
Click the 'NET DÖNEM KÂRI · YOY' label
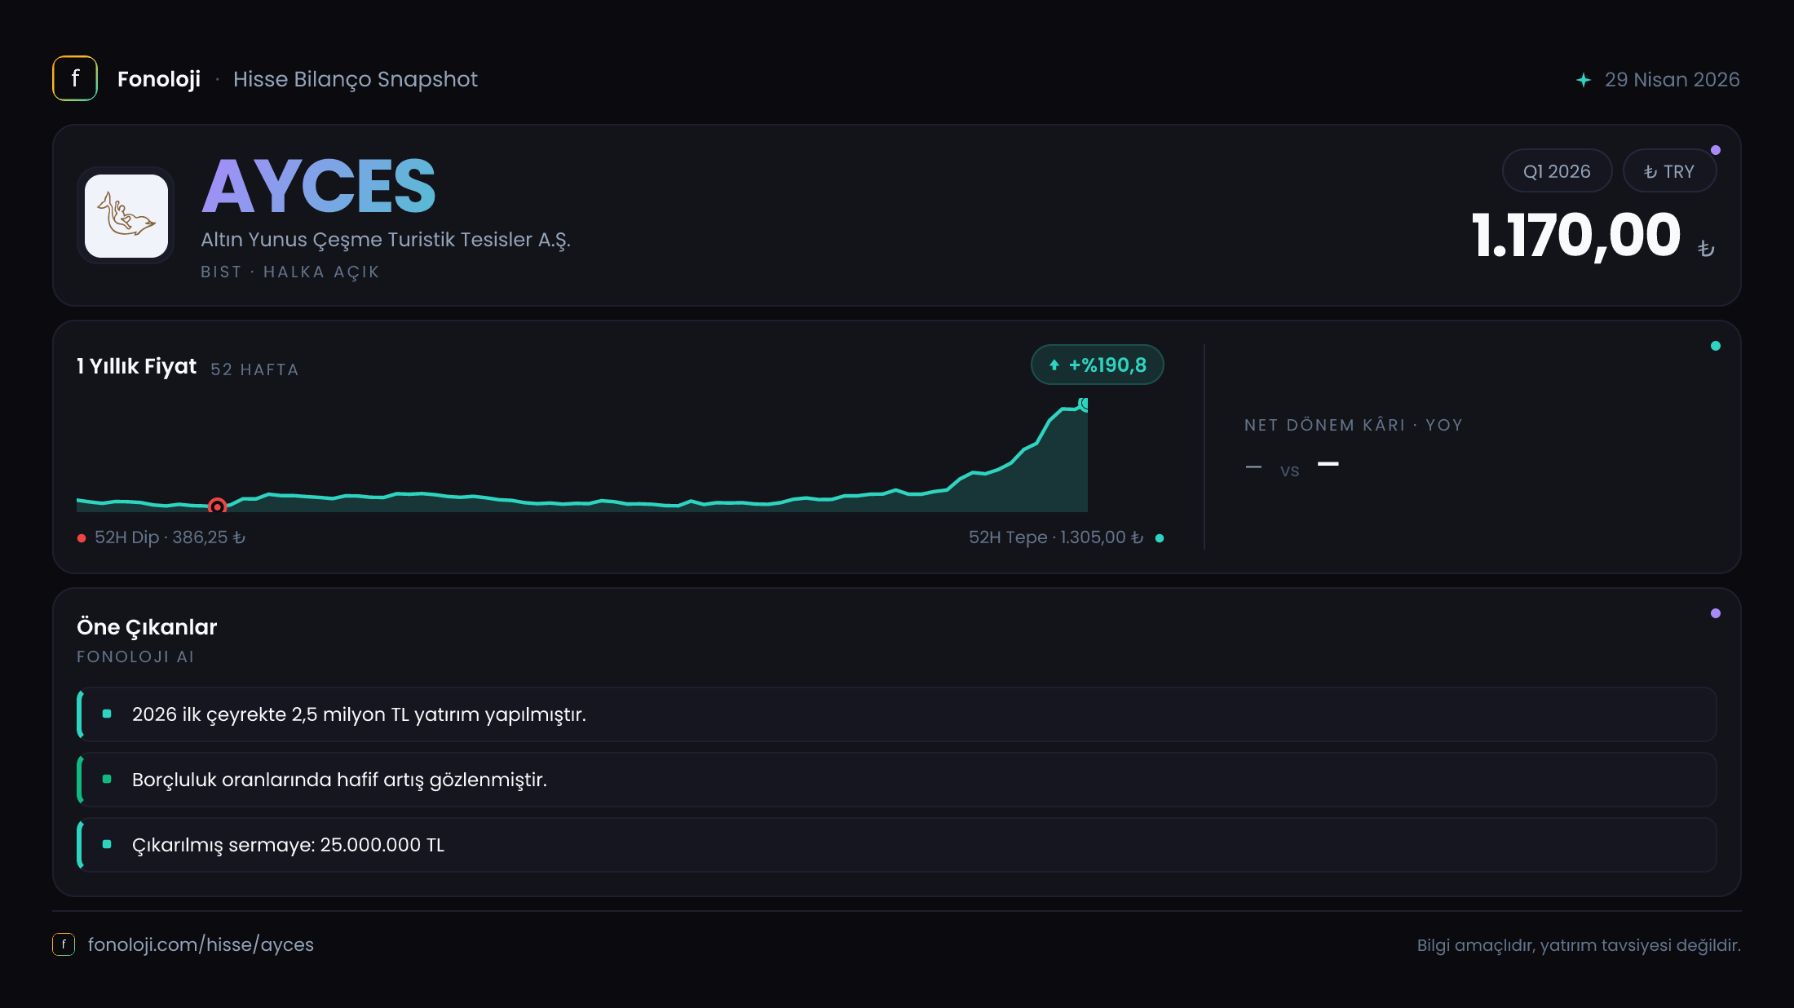pyautogui.click(x=1354, y=425)
